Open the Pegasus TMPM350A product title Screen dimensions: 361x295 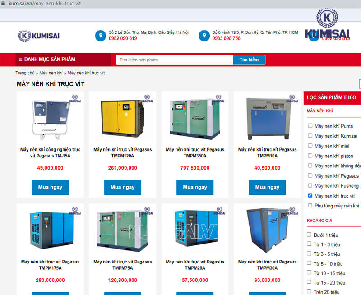pos(195,153)
